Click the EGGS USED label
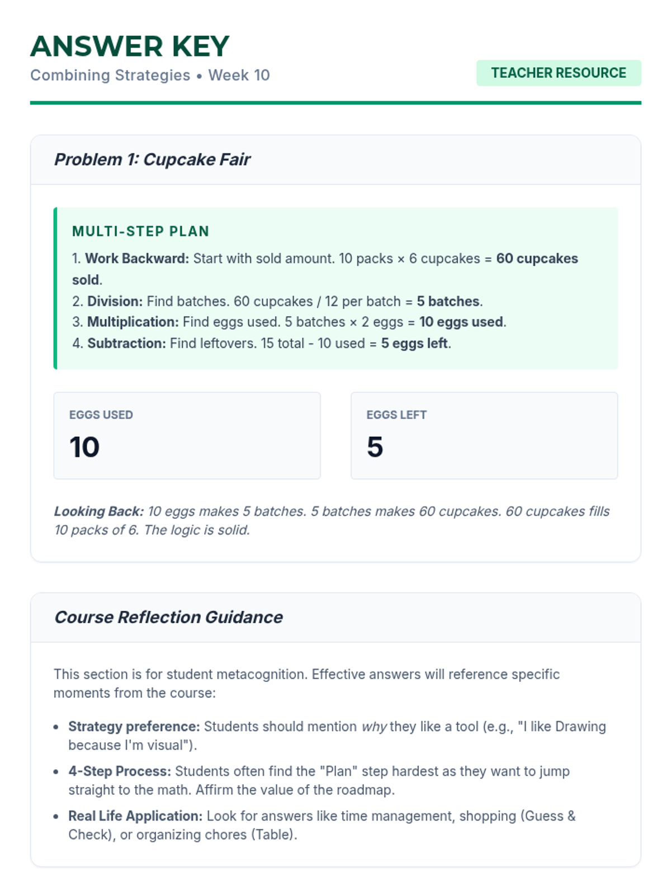Viewport: 671px width, 895px height. (x=101, y=415)
